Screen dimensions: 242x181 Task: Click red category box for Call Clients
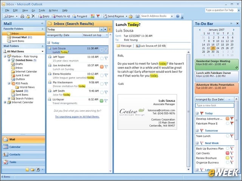coord(228,153)
